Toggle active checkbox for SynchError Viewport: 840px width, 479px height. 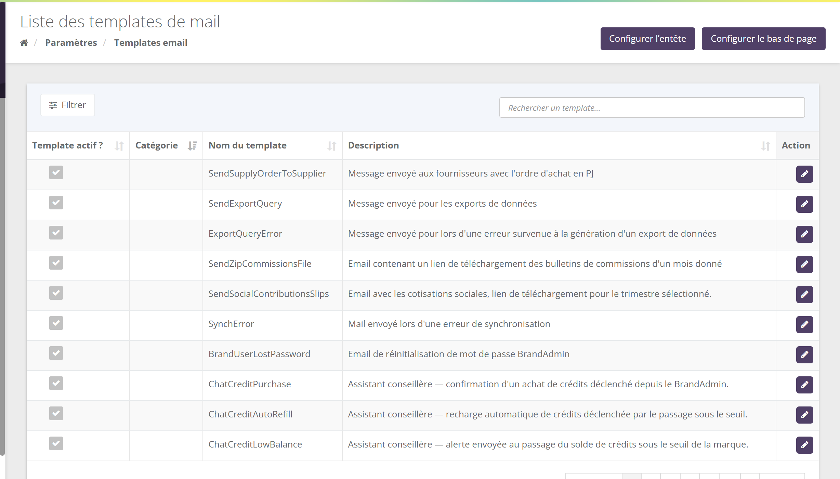pyautogui.click(x=56, y=323)
